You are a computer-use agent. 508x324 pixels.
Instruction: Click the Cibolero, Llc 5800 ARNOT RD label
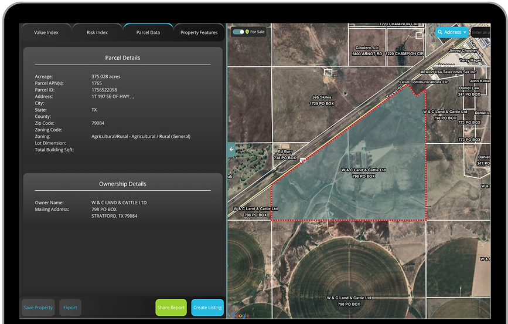point(367,50)
